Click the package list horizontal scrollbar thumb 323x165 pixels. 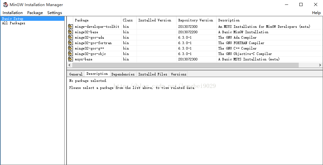(x=185, y=65)
